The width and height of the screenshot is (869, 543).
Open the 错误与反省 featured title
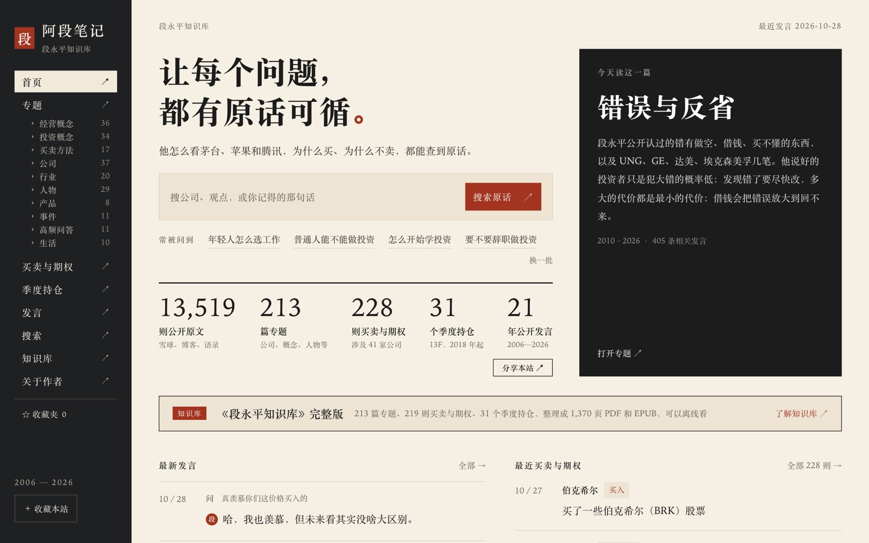point(666,108)
